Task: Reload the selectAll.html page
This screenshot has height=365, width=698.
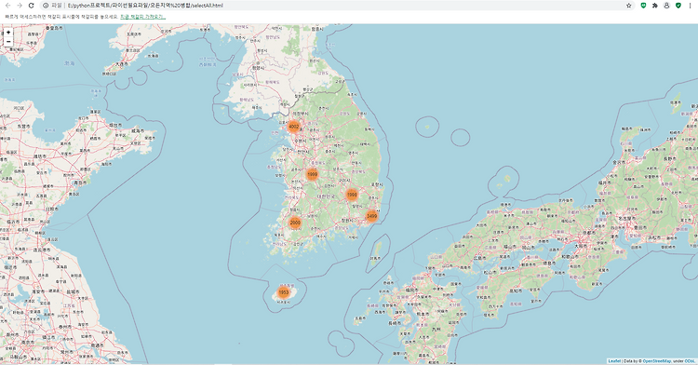Action: [31, 6]
